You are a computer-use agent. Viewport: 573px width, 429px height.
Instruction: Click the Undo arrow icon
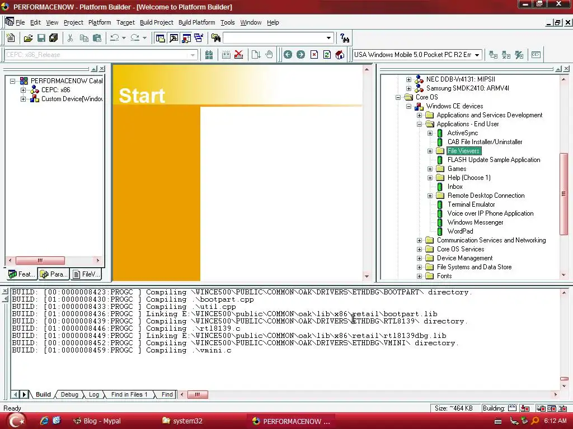click(115, 38)
